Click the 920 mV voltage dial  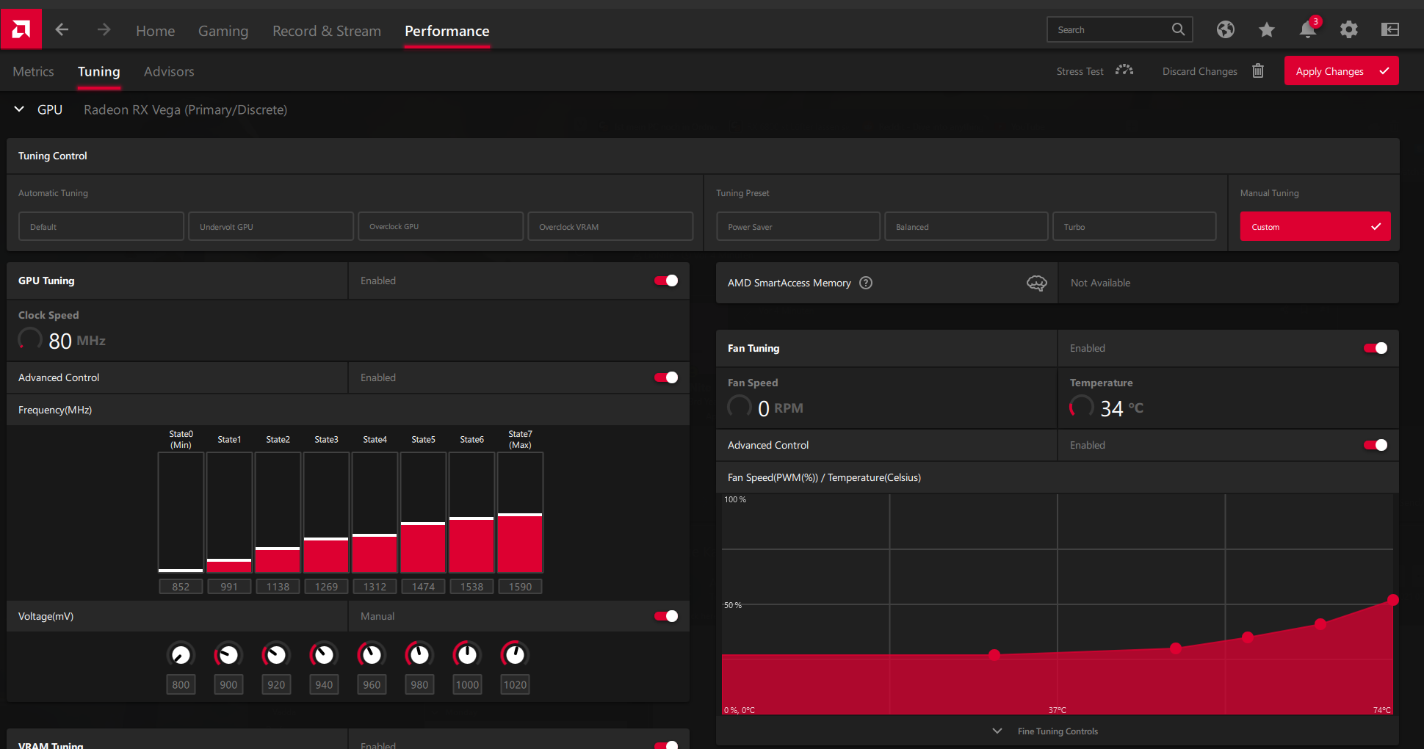pos(276,654)
